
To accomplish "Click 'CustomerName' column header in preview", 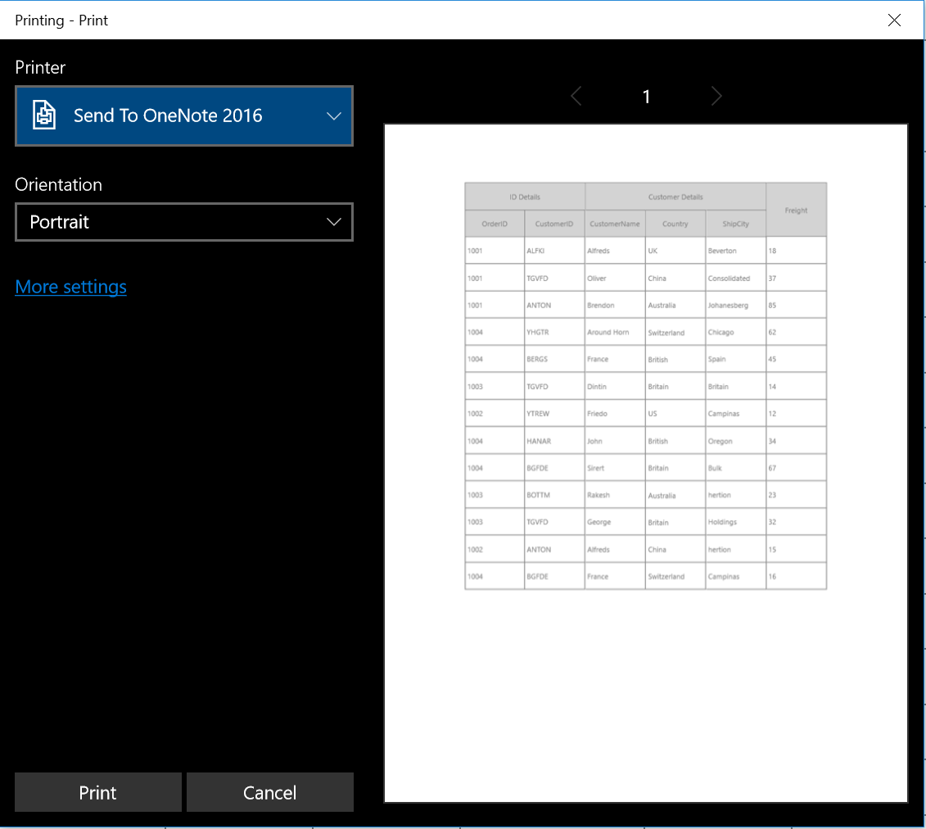I will (x=615, y=224).
